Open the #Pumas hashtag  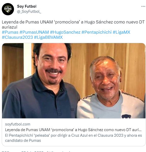click(10, 32)
